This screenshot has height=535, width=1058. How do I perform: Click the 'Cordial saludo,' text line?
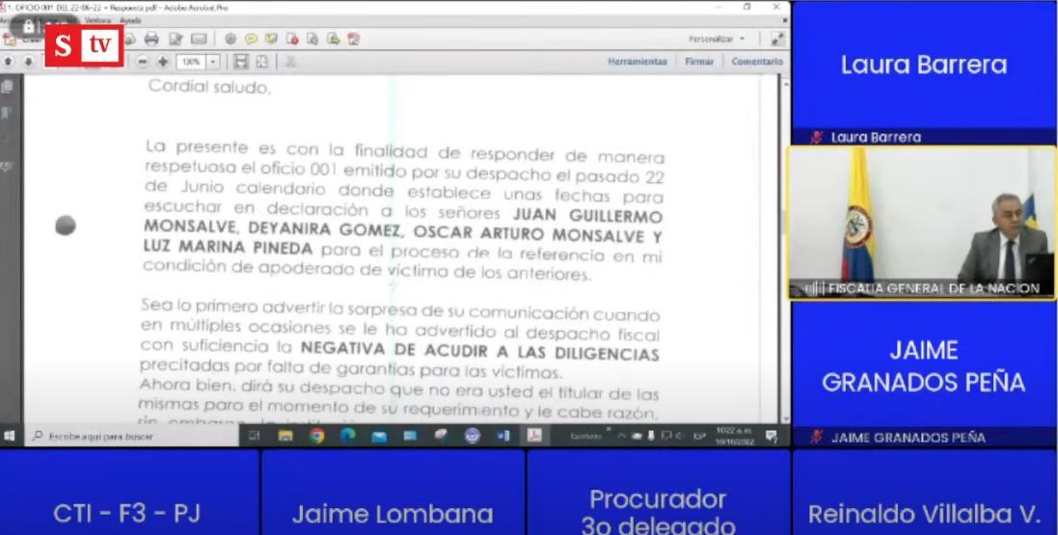[209, 87]
